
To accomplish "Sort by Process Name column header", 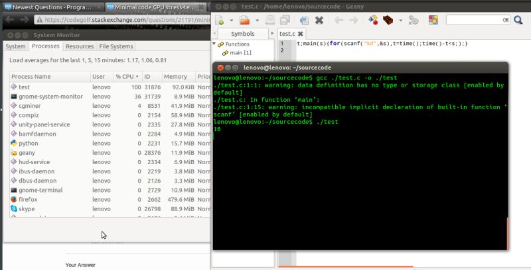I will pyautogui.click(x=50, y=77).
